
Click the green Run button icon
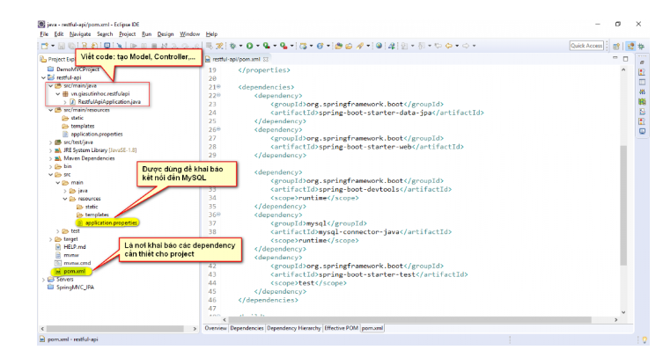pyautogui.click(x=249, y=46)
